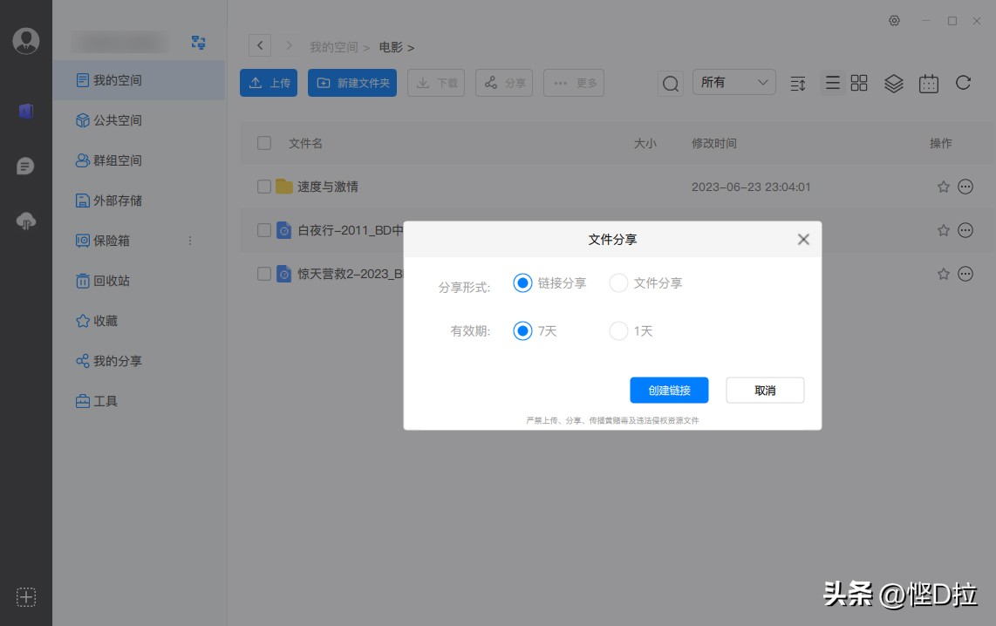Image resolution: width=996 pixels, height=626 pixels.
Task: Cancel the file sharing dialog
Action: [x=765, y=390]
